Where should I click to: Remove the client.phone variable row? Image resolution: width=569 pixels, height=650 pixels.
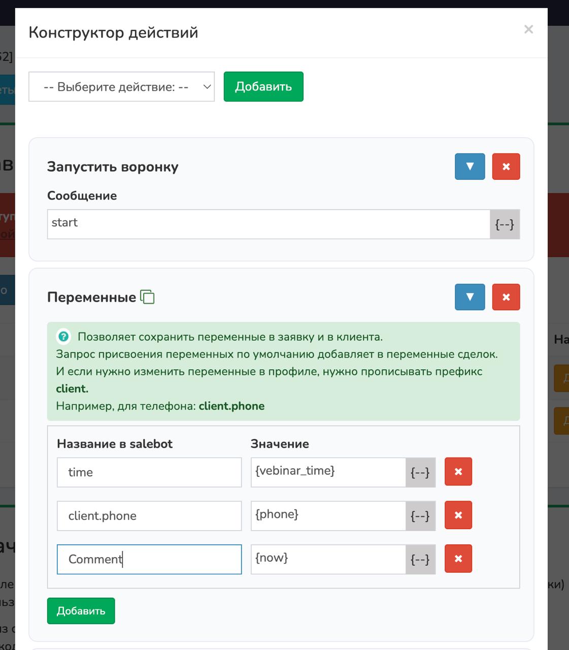tap(458, 515)
